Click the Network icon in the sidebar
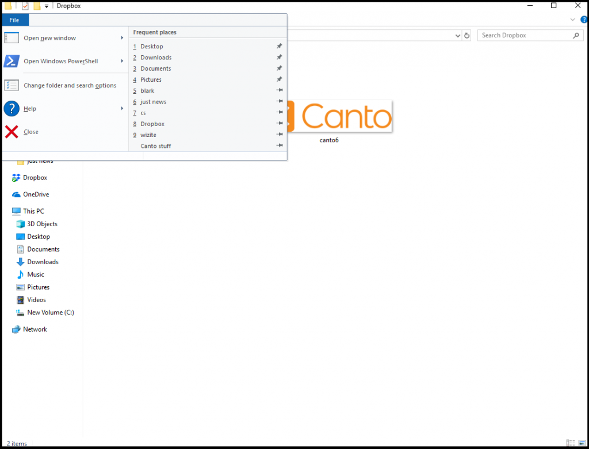 (16, 329)
